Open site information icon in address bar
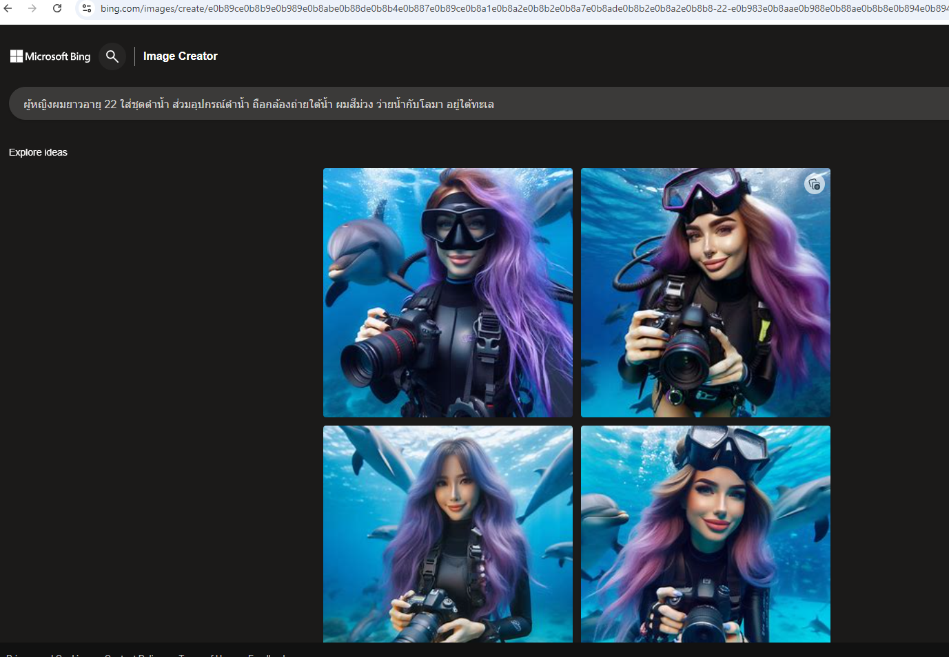The width and height of the screenshot is (949, 657). point(87,8)
